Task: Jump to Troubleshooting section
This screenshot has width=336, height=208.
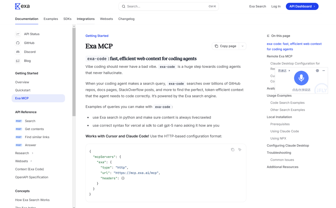Action: point(279,153)
